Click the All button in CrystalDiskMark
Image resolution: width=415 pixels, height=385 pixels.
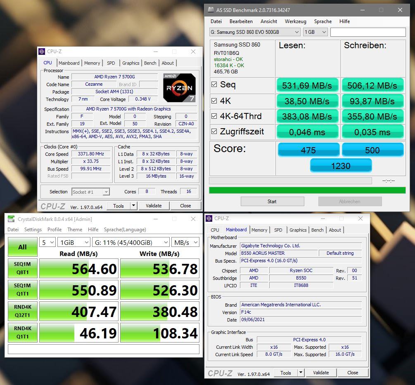pos(22,247)
